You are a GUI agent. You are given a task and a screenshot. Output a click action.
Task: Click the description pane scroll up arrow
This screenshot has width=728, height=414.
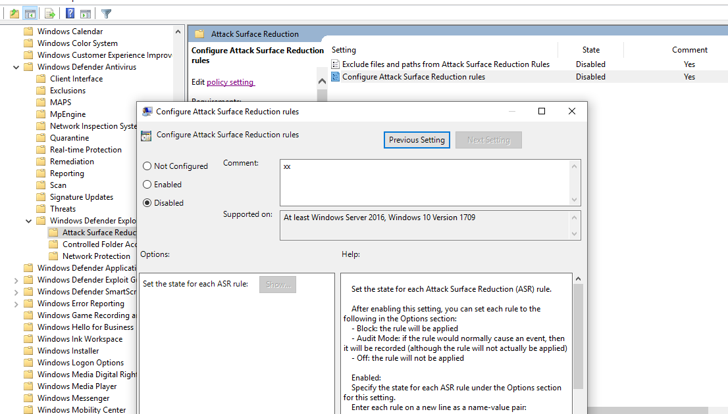[x=323, y=81]
